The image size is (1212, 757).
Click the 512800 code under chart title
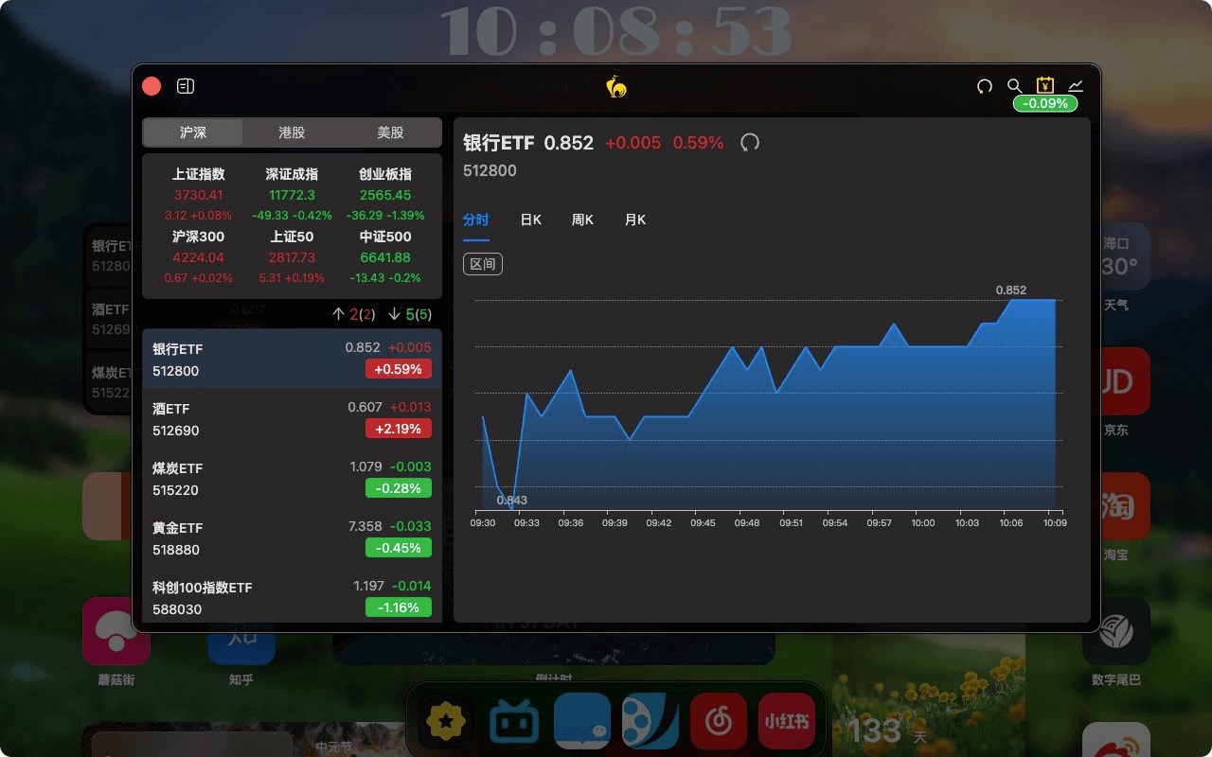[x=490, y=171]
